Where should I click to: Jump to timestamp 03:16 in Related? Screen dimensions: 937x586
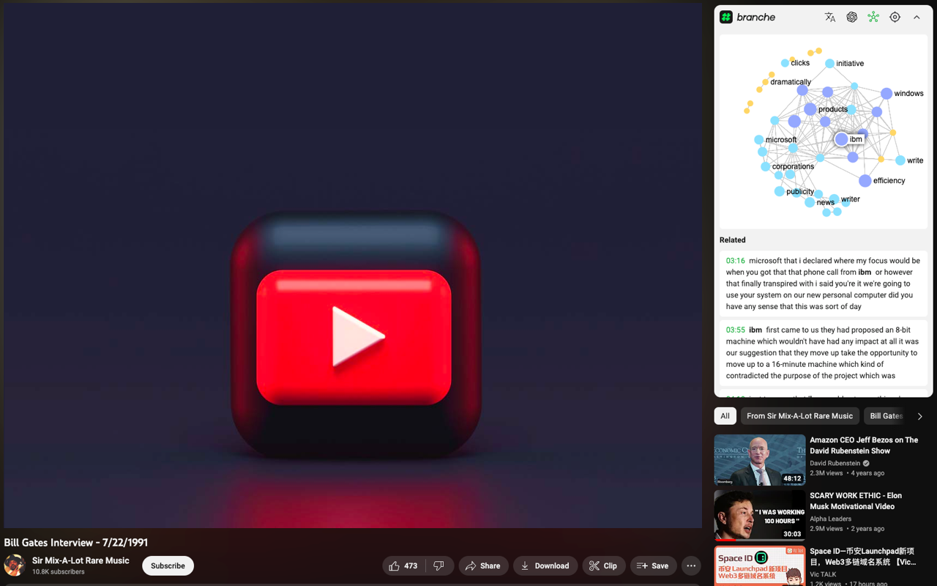tap(735, 261)
